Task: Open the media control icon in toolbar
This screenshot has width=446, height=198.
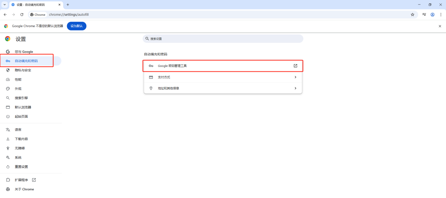Action: tap(424, 15)
